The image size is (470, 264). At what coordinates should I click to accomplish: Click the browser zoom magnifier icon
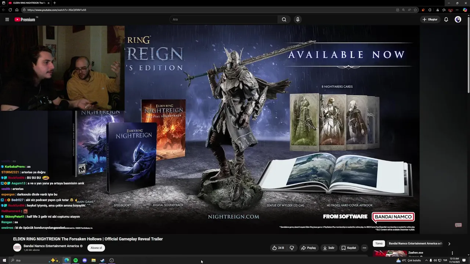[404, 10]
